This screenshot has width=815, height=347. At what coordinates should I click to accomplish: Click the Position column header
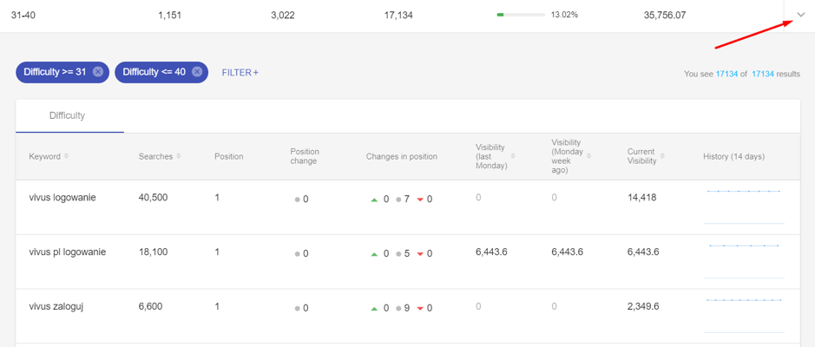tap(228, 156)
